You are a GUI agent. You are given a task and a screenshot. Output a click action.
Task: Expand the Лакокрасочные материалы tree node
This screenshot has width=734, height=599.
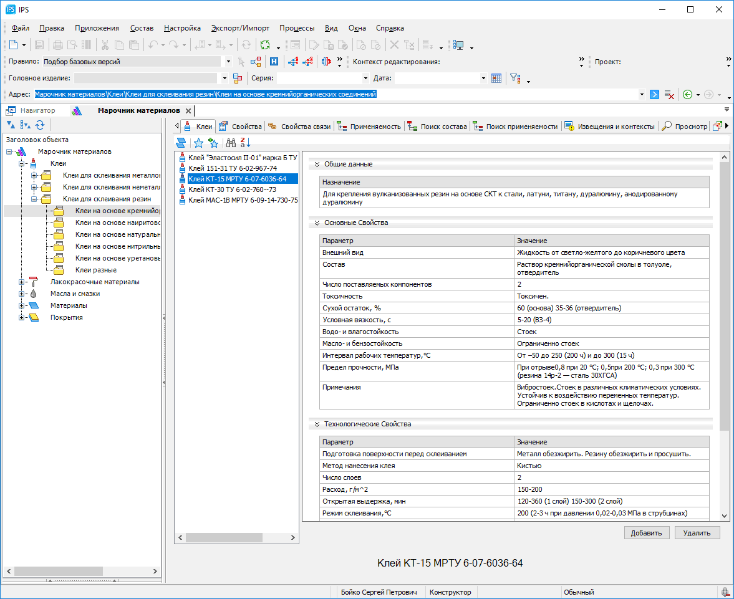pyautogui.click(x=22, y=282)
